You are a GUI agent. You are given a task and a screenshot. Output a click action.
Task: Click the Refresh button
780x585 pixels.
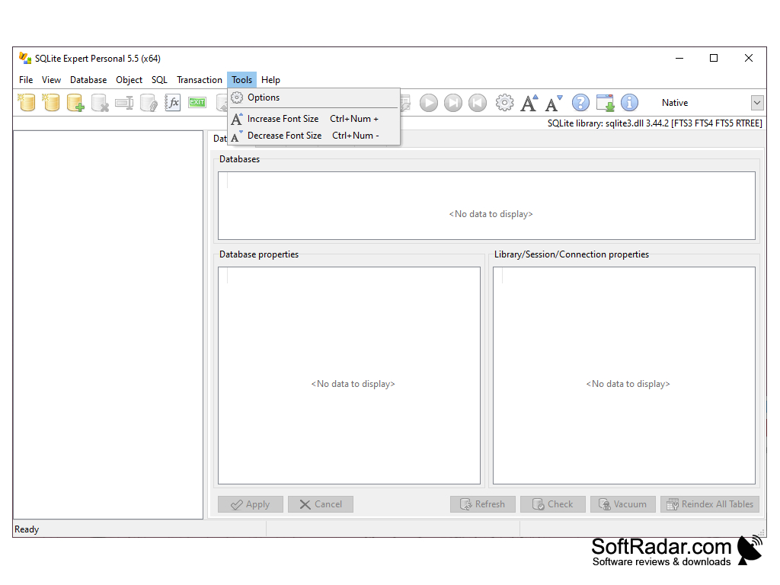[482, 504]
